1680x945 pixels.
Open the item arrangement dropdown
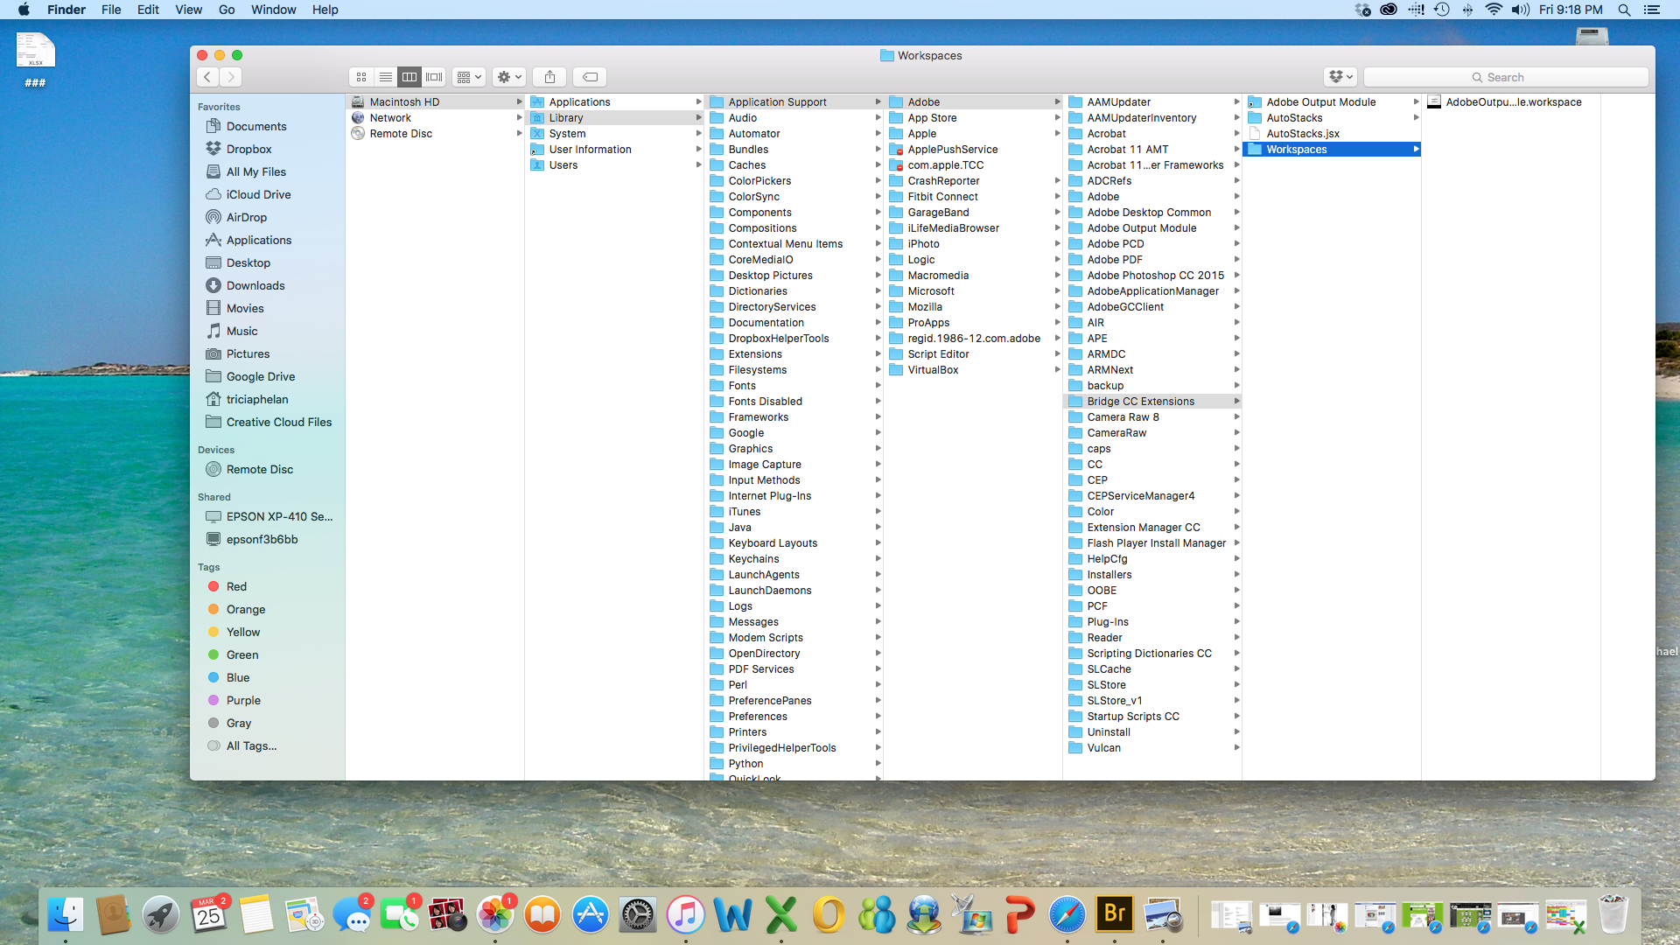[x=469, y=77]
